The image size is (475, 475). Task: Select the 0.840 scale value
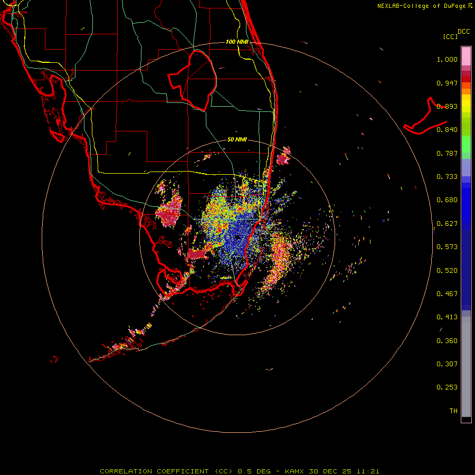point(447,130)
